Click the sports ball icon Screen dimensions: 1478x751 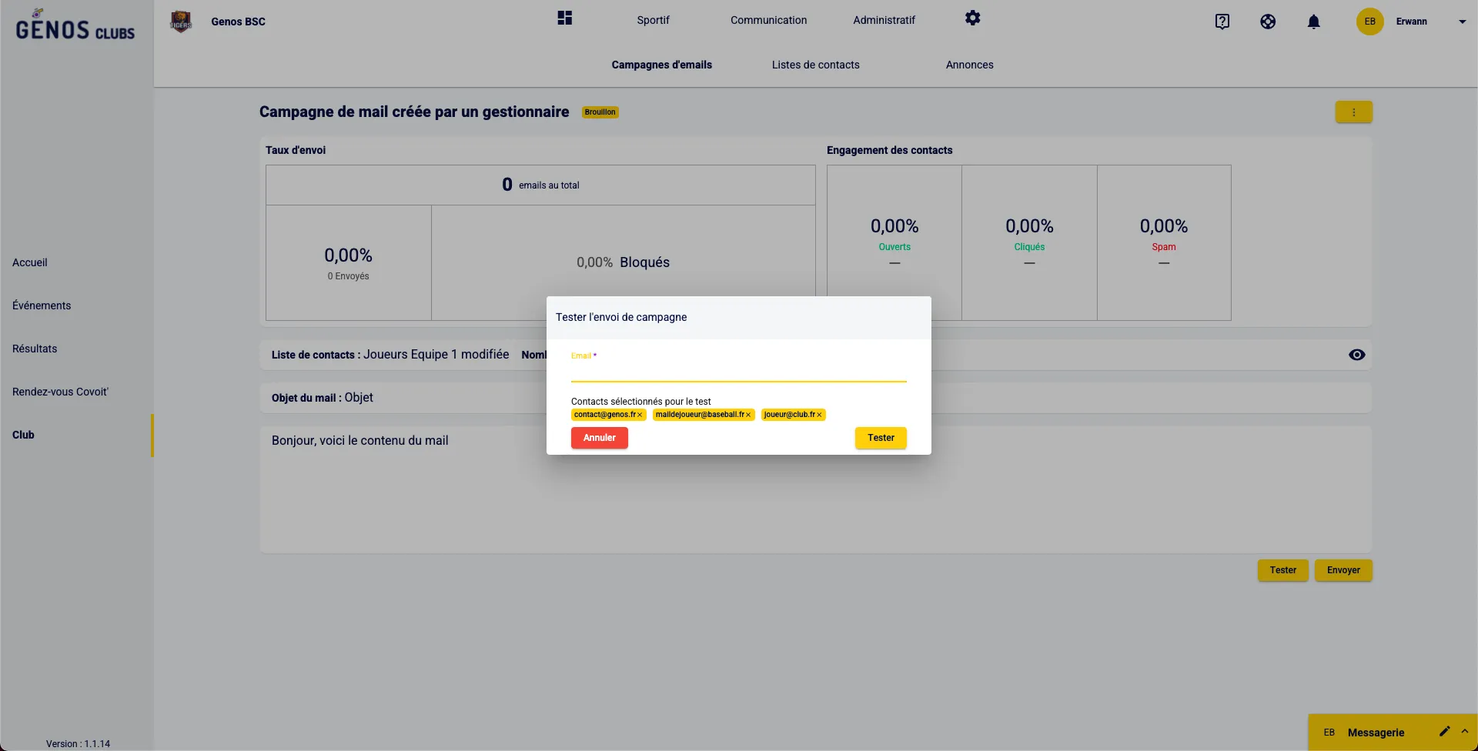point(1268,22)
